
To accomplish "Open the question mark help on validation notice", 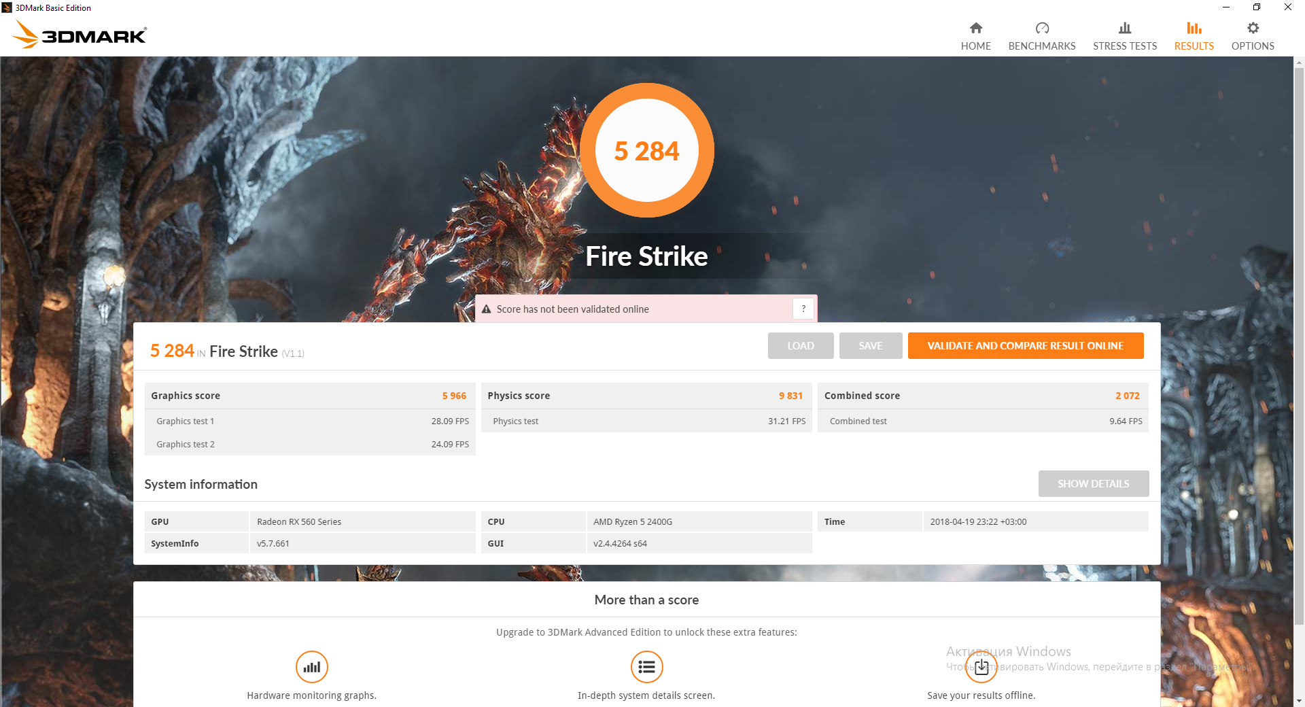I will (x=803, y=309).
